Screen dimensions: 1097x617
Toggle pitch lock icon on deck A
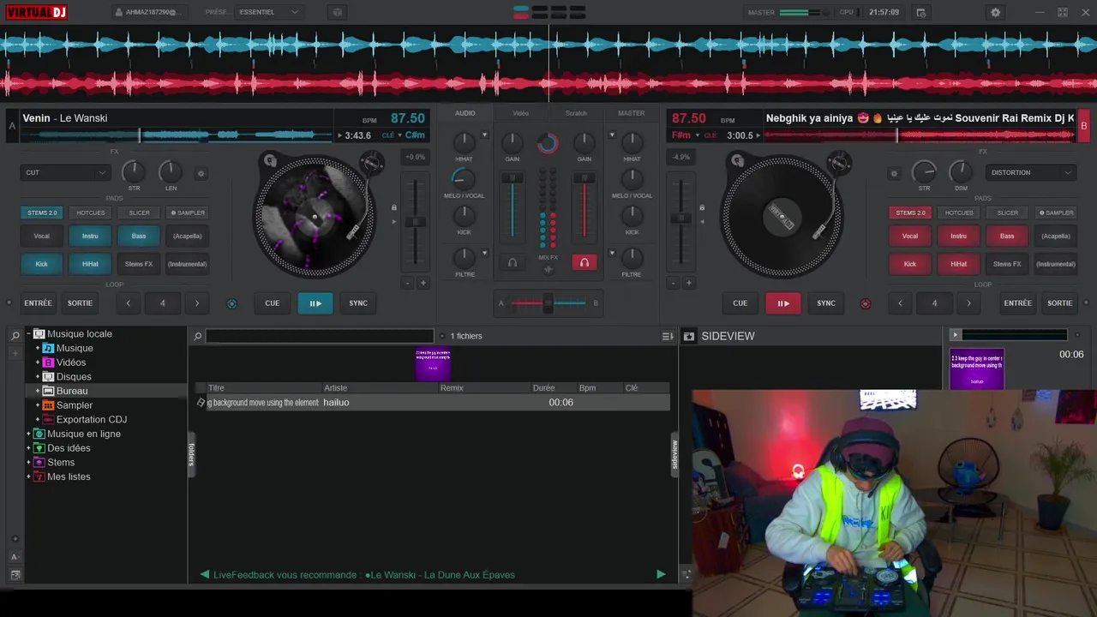pyautogui.click(x=394, y=207)
